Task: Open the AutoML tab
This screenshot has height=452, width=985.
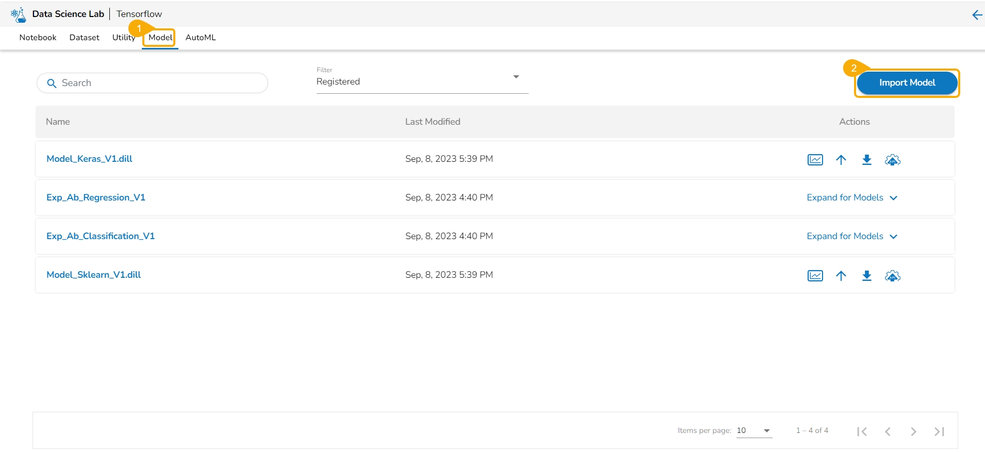Action: pos(201,38)
